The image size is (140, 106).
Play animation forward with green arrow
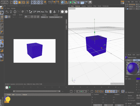tap(81, 91)
